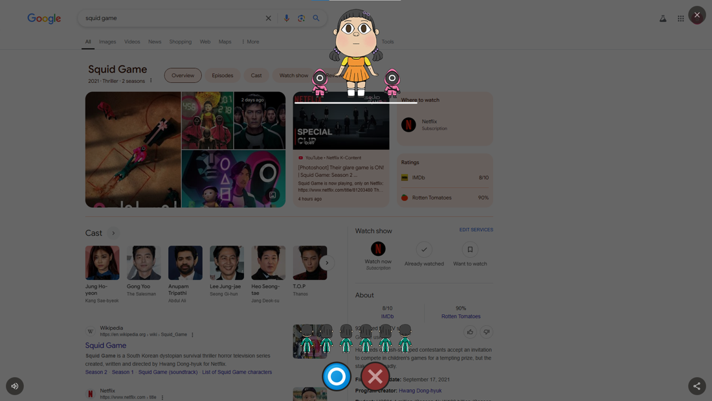The image size is (712, 401).
Task: Select the Cast chip
Action: 256,76
